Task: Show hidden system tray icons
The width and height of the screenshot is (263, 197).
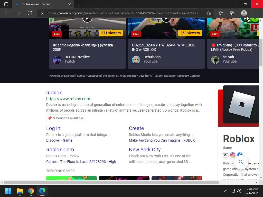Action: [x=226, y=191]
